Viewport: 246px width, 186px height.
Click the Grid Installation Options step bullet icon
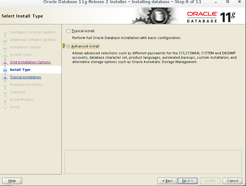(5, 62)
